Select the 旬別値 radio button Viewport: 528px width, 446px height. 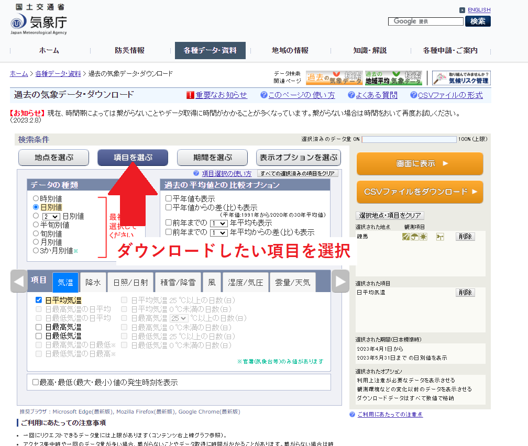[36, 233]
